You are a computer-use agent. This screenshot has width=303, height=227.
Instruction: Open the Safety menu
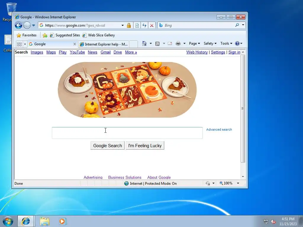(210, 43)
